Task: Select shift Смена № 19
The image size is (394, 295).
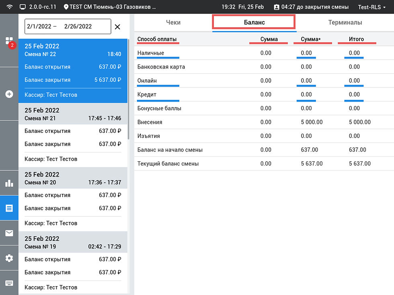Action: click(73, 263)
